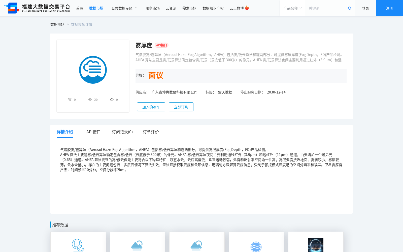
Task: Click the flame icon next to 云上数博
Action: coord(247,8)
